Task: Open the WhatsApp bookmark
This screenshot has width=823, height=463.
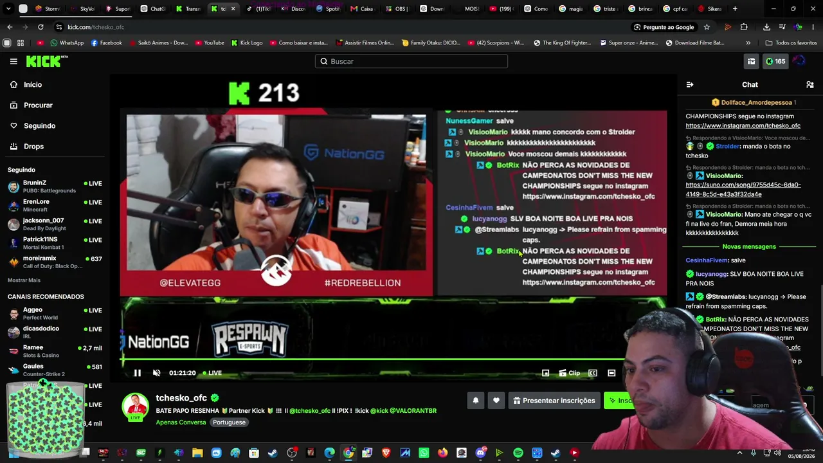Action: tap(67, 43)
